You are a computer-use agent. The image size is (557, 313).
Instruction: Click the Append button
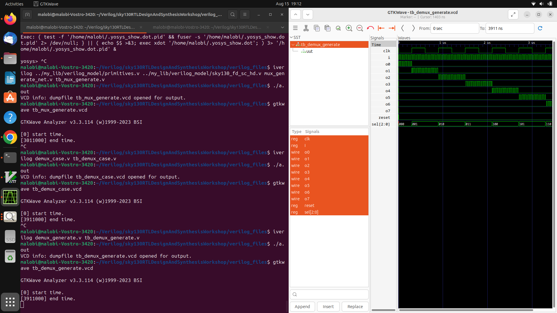pyautogui.click(x=302, y=306)
